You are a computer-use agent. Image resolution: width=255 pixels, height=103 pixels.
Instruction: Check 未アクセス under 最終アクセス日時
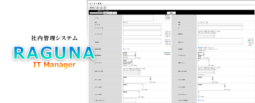(x=198, y=75)
